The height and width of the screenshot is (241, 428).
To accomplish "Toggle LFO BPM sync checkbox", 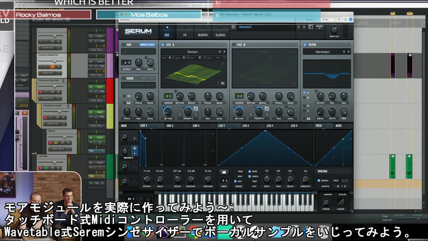I will [x=250, y=171].
